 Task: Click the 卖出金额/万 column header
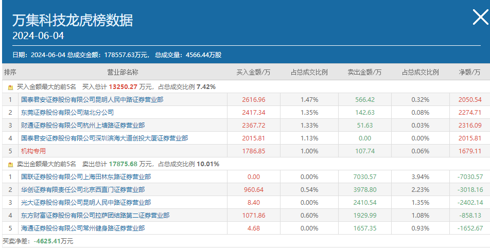[x=365, y=72]
